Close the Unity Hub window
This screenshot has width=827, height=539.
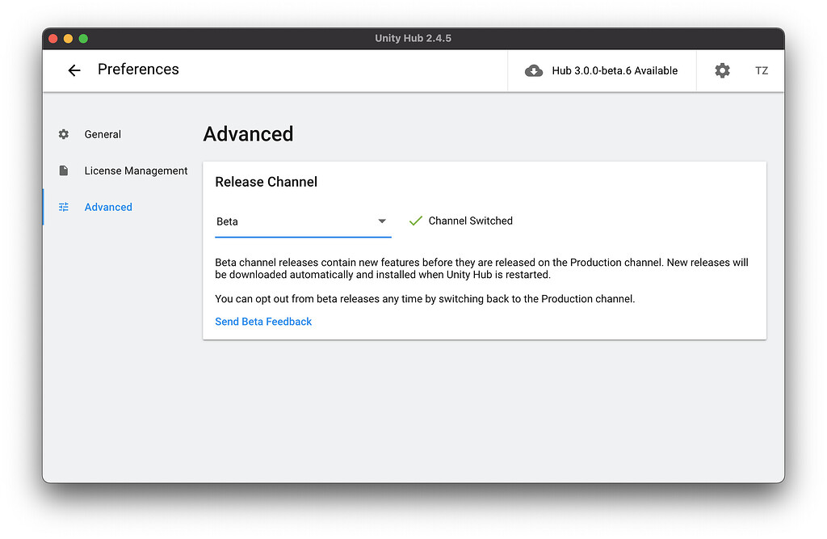(53, 39)
